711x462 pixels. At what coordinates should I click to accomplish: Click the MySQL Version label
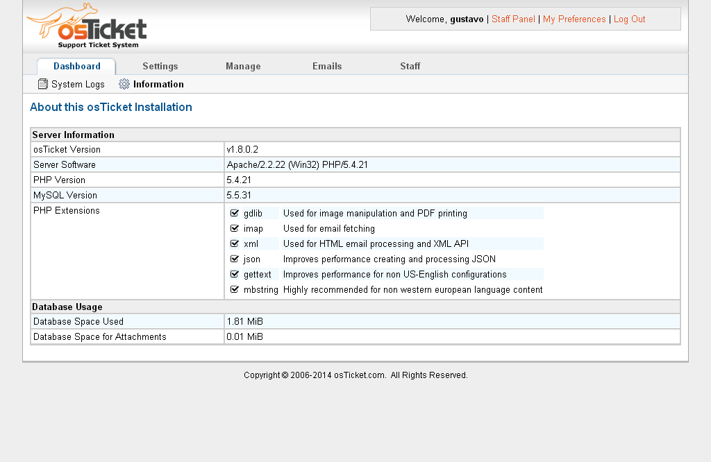point(65,195)
